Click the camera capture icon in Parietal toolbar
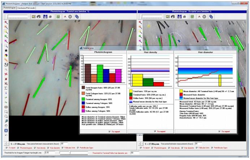 click(x=39, y=17)
